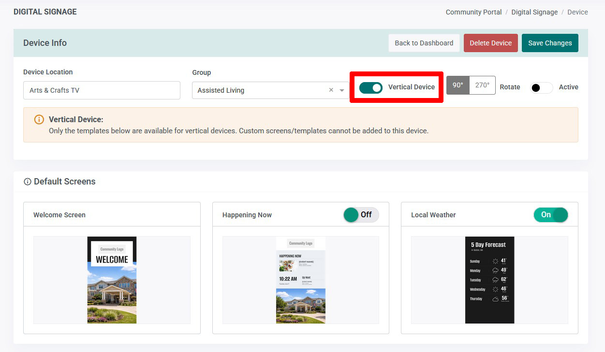Screen dimensions: 605x352
Task: Open the Assisted Living group combo box
Action: 270,90
